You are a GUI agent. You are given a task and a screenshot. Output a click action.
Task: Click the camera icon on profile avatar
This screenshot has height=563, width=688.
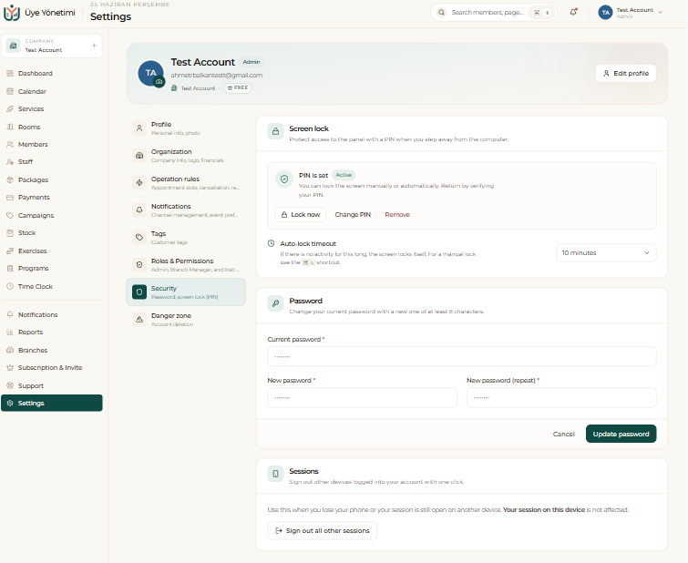pyautogui.click(x=159, y=82)
